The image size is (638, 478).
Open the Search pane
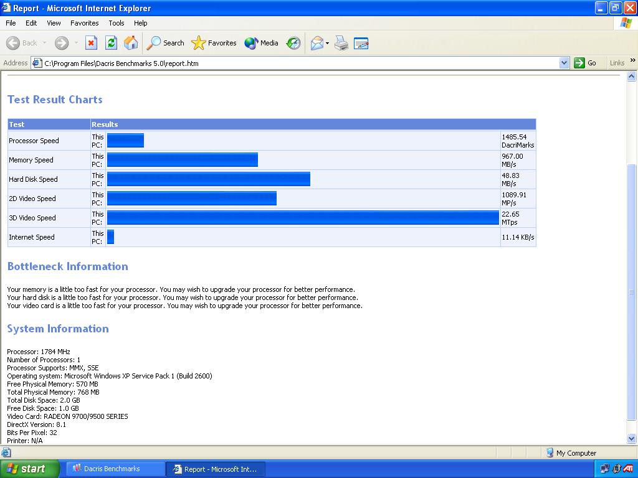(165, 43)
